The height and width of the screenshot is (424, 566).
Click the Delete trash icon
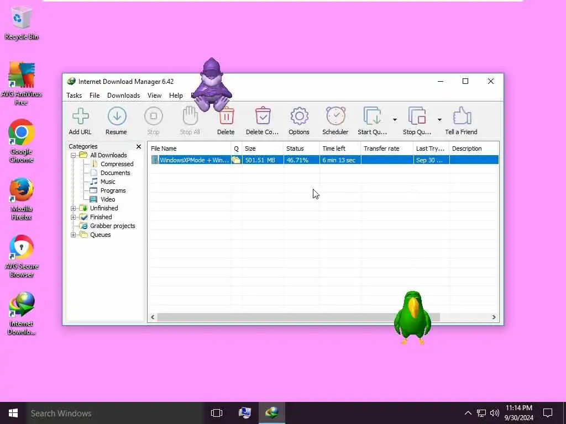226,116
